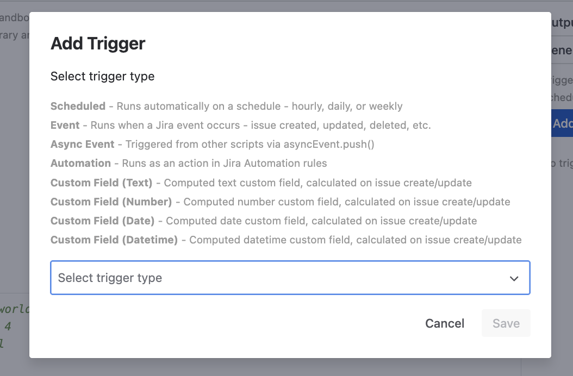573x376 pixels.
Task: Click the bold Automation trigger label
Action: [x=80, y=163]
